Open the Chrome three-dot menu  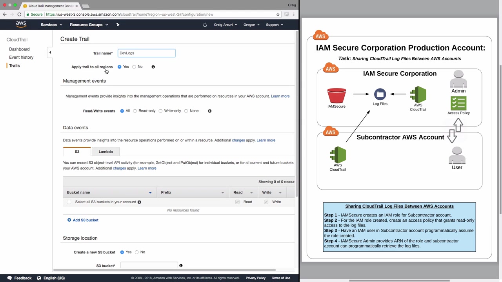tap(294, 14)
